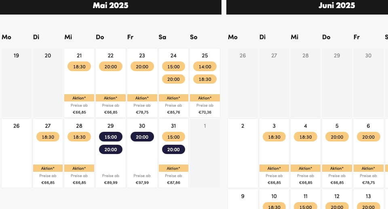Select the 18:30 show on June 4
Image resolution: width=388 pixels, height=209 pixels.
coord(306,137)
